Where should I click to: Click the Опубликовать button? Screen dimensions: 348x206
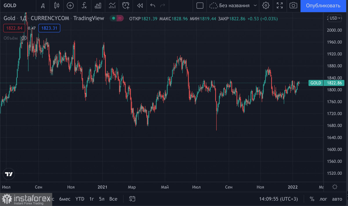tap(323, 6)
